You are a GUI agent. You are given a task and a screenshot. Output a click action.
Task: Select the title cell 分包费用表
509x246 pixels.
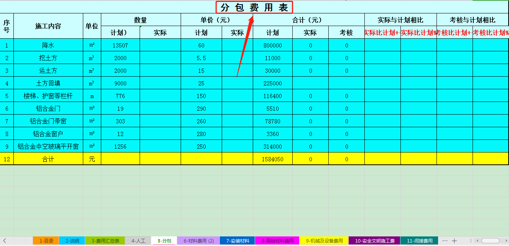[x=254, y=6]
